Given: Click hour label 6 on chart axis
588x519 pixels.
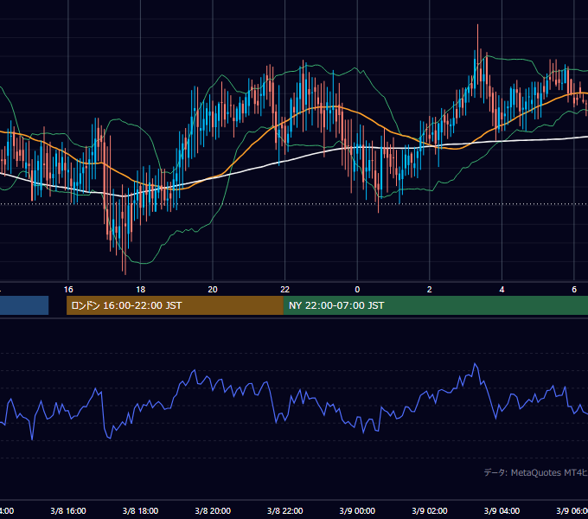Looking at the screenshot, I should tap(574, 290).
